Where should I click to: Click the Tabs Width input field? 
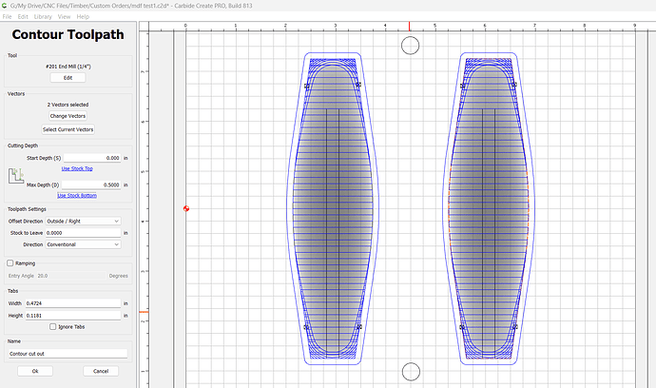(x=73, y=303)
